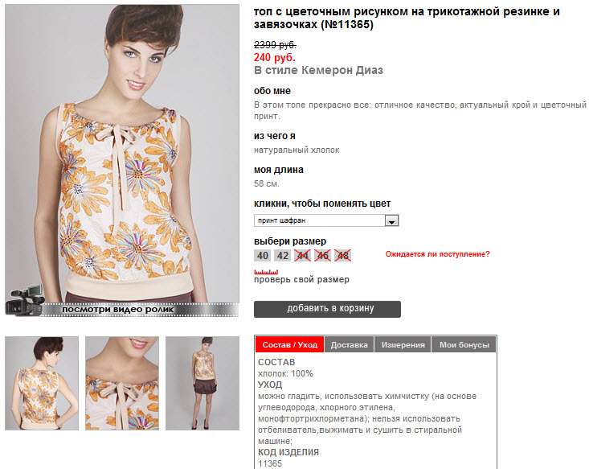Open the Измерения tab
Viewport: 589px width, 469px height.
coord(403,345)
